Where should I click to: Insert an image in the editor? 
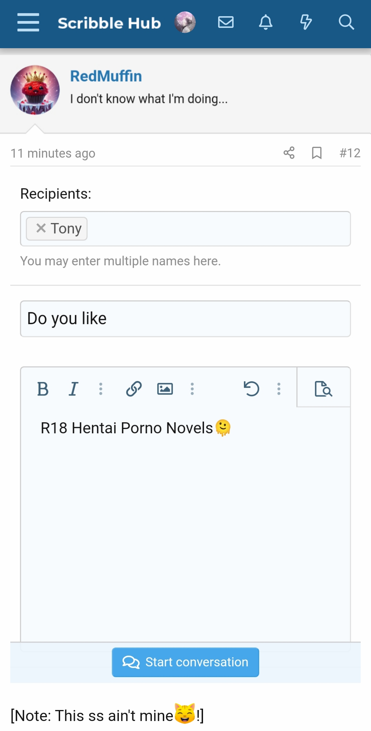click(x=165, y=389)
